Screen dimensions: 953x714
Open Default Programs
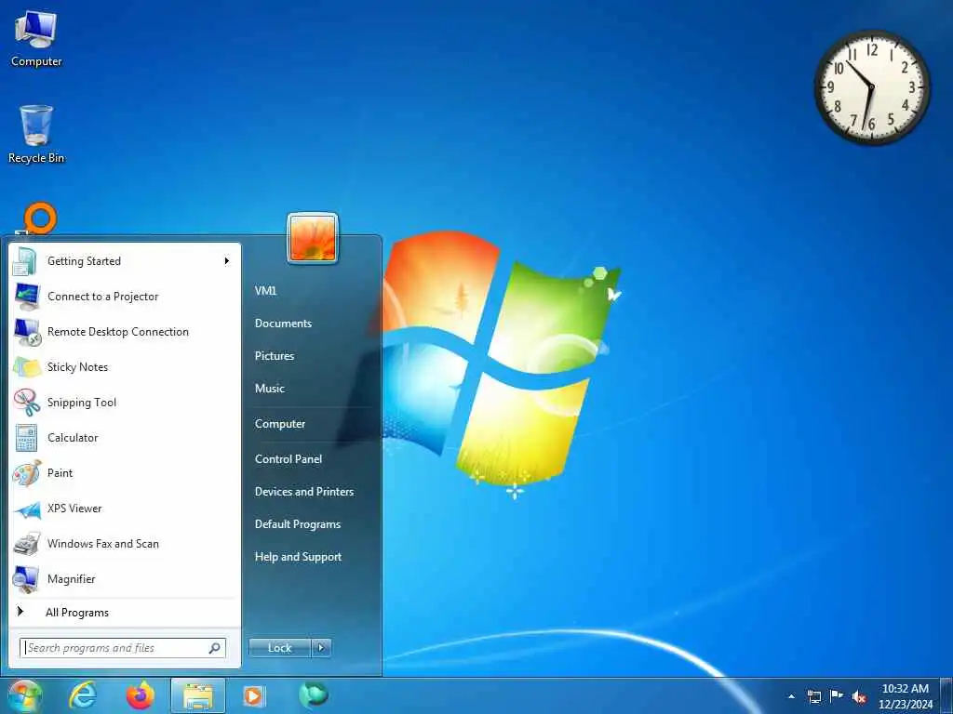297,524
